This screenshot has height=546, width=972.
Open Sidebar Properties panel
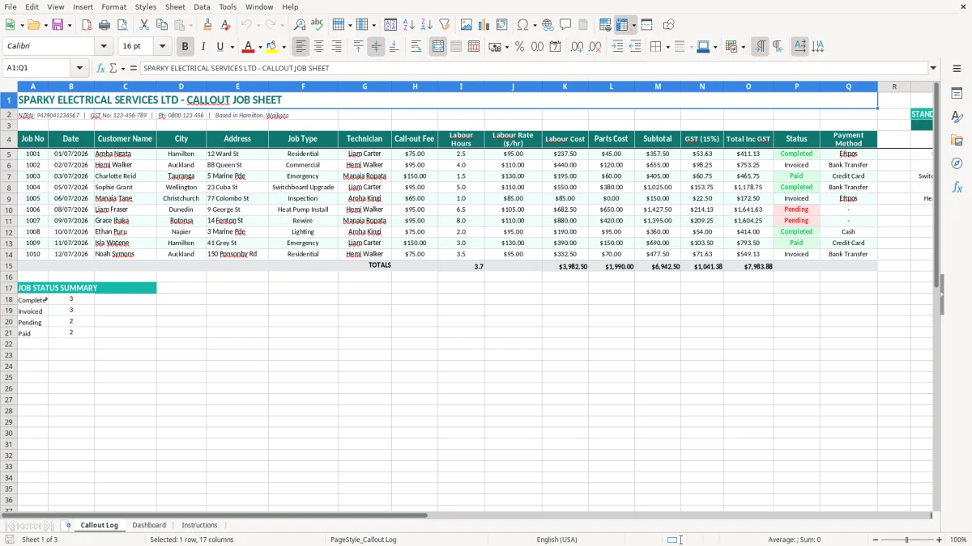tap(957, 94)
